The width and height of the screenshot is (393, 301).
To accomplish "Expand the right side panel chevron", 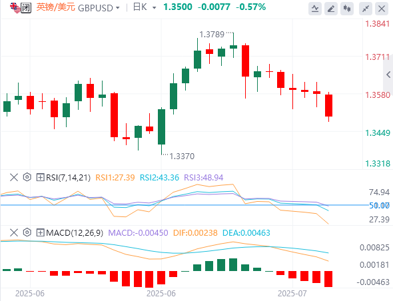I will coord(388,75).
